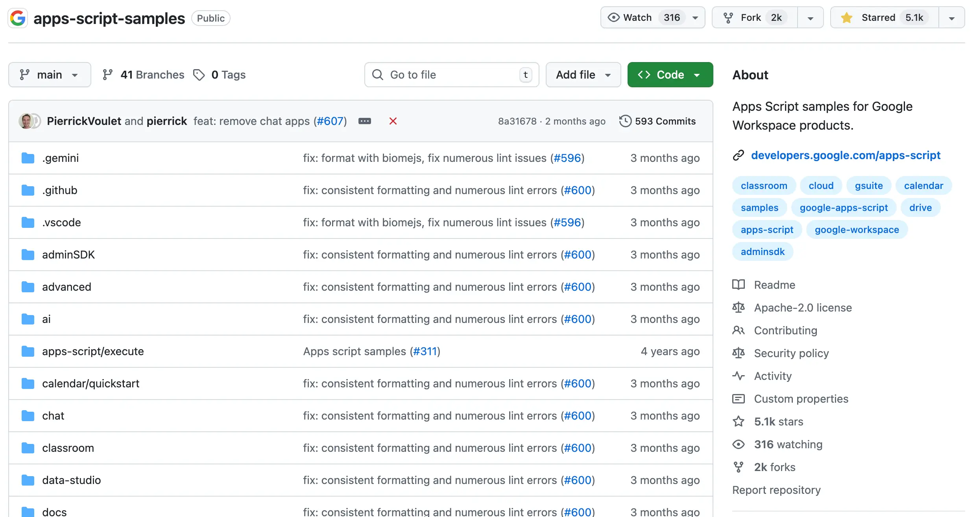This screenshot has height=517, width=975.
Task: Click the failed status X icon
Action: pyautogui.click(x=393, y=121)
